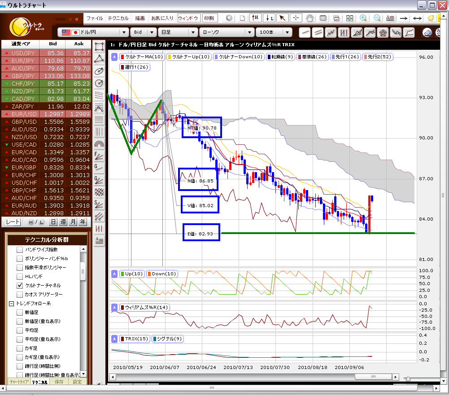Image resolution: width=449 pixels, height=395 pixels.
Task: Open the ドル/円 currency pair dropdown
Action: pyautogui.click(x=124, y=32)
